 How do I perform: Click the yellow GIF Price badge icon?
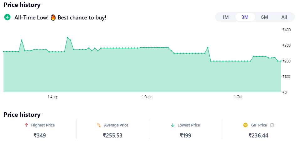click(246, 125)
